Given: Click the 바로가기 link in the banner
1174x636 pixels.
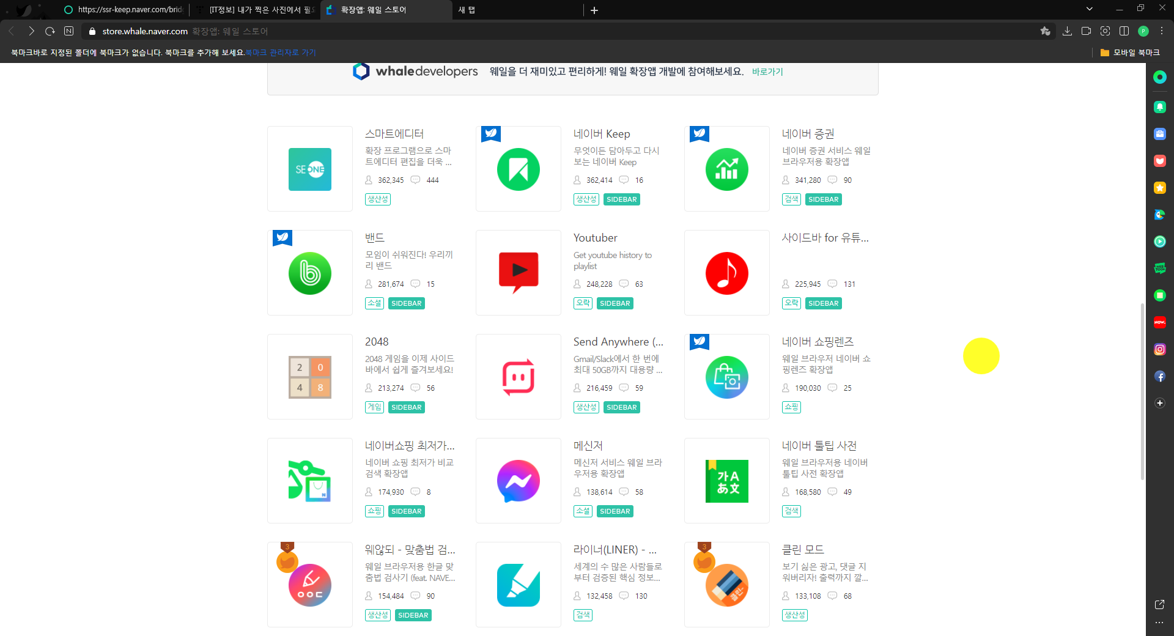Looking at the screenshot, I should [x=767, y=72].
